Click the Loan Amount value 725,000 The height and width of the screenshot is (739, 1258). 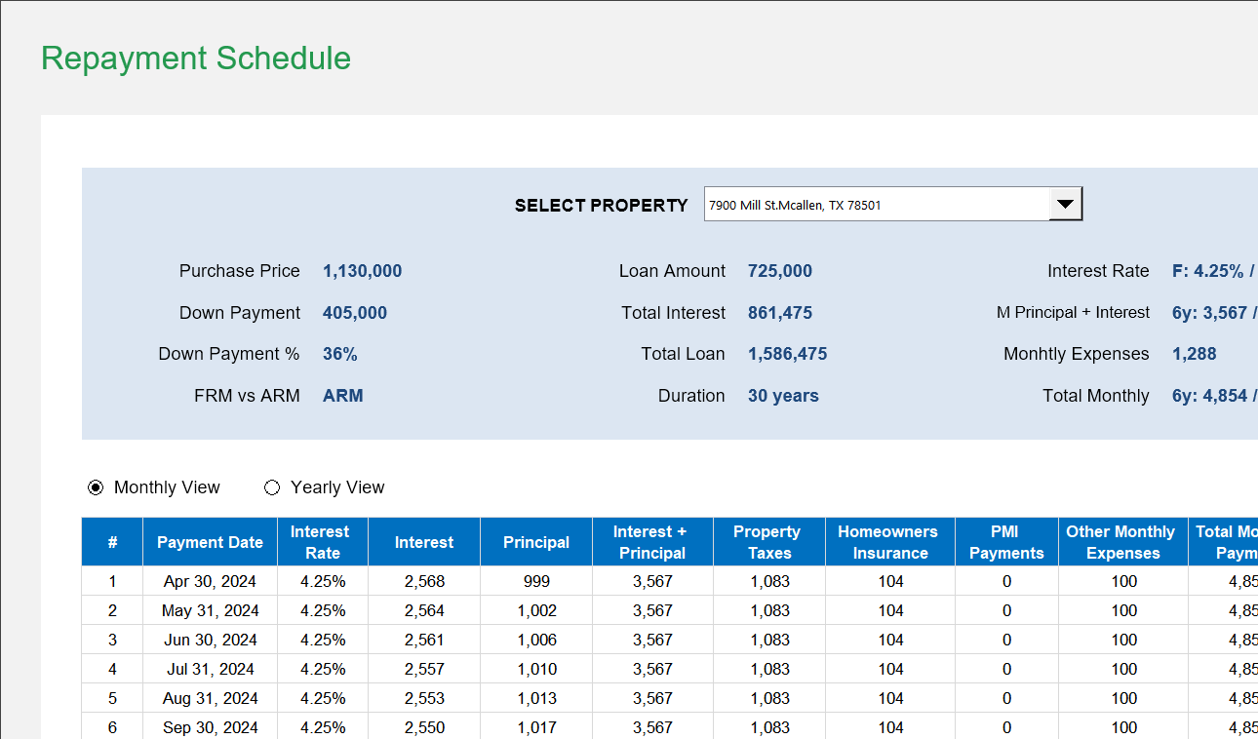(779, 271)
